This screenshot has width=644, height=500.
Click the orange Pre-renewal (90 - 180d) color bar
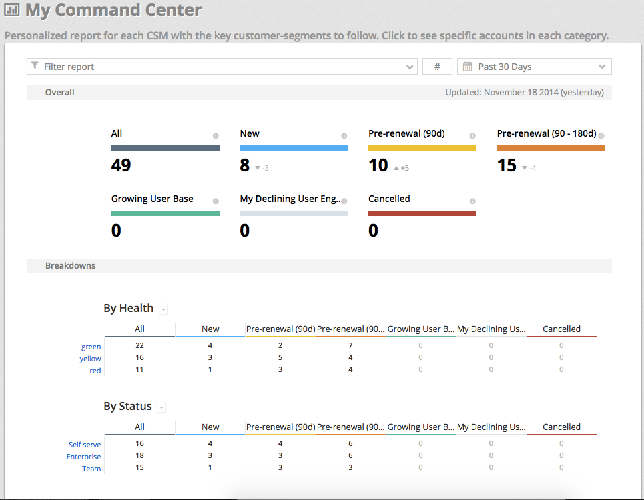click(551, 147)
